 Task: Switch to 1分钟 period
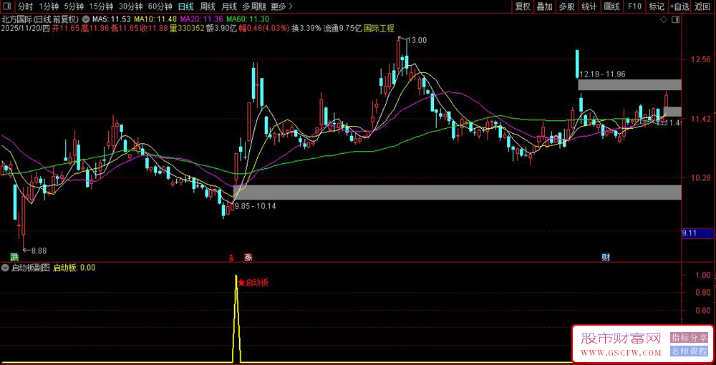pyautogui.click(x=49, y=6)
